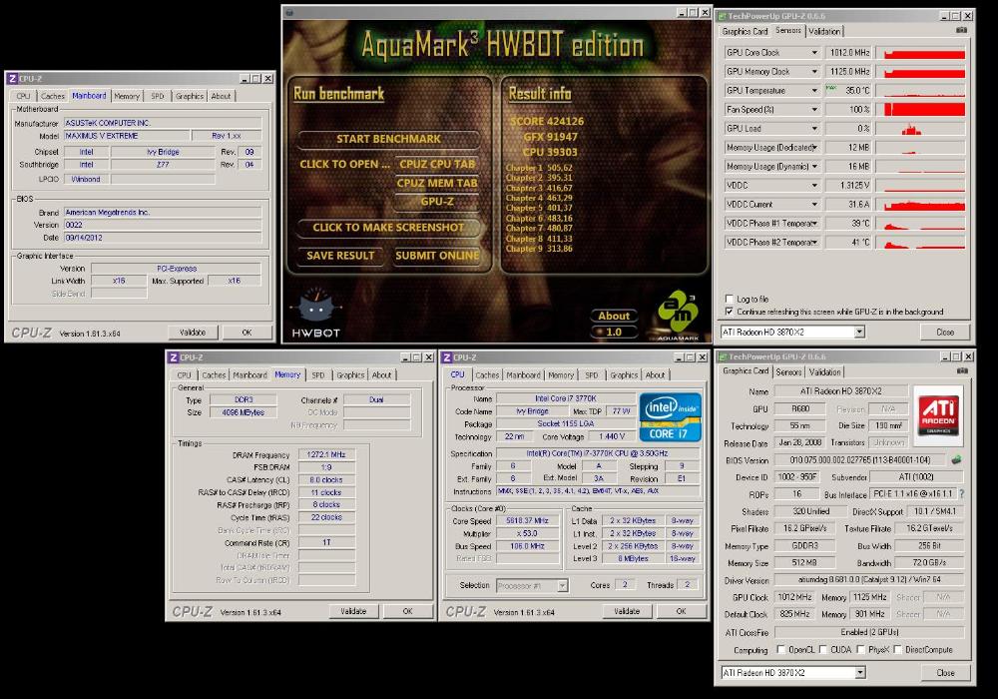Click the camera icon in GPU-Z Graphics Card window
The image size is (998, 699).
click(962, 371)
